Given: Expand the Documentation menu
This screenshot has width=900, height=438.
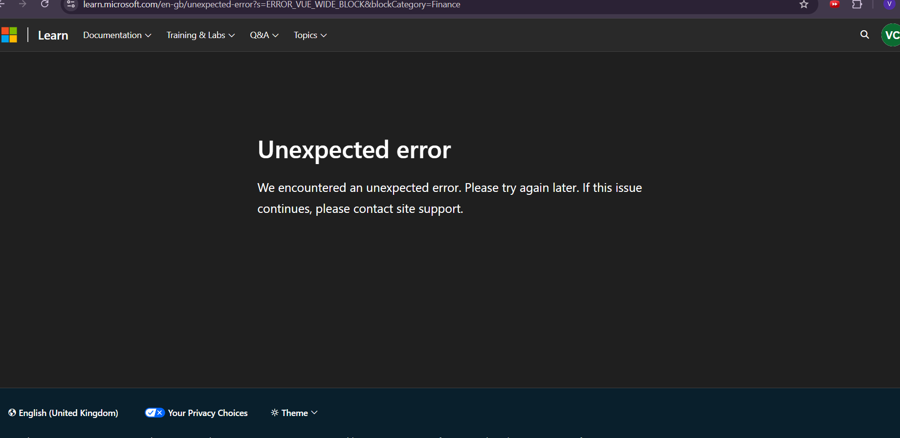Looking at the screenshot, I should (x=117, y=35).
